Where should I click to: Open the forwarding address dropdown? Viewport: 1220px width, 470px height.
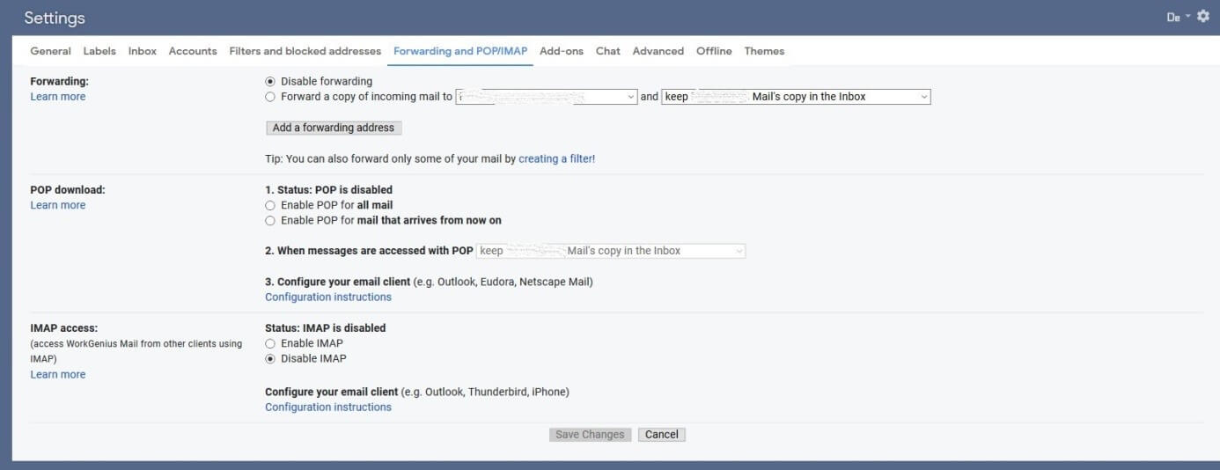(547, 97)
